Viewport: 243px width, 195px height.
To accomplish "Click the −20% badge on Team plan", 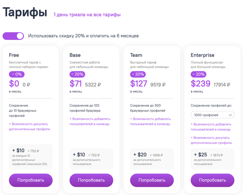I will (x=138, y=74).
